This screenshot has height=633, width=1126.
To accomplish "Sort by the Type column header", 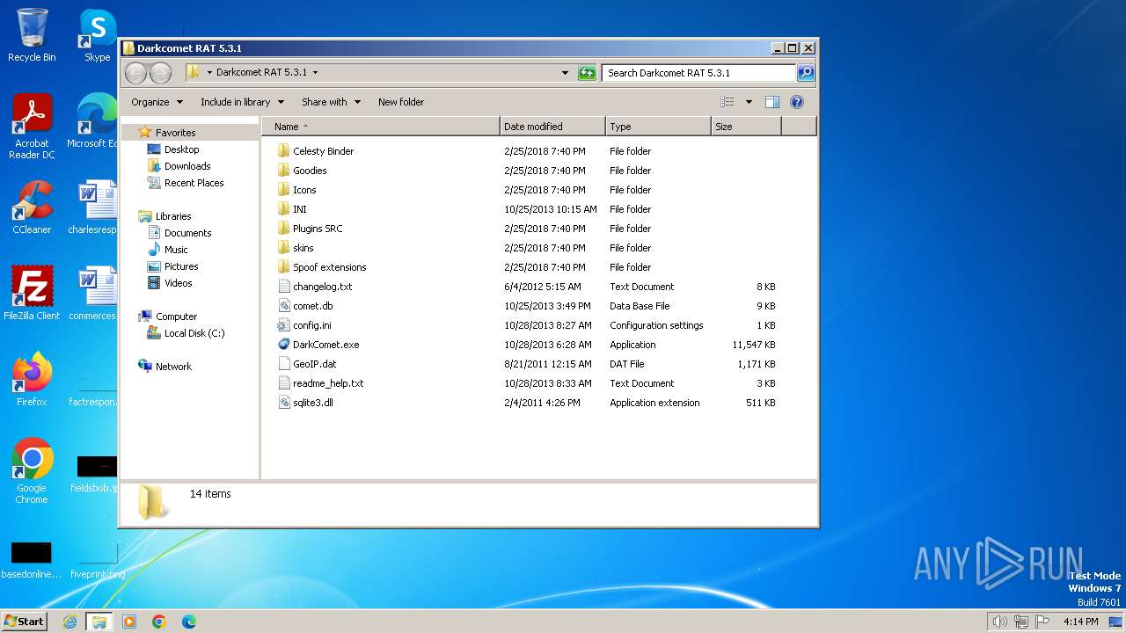I will [658, 127].
